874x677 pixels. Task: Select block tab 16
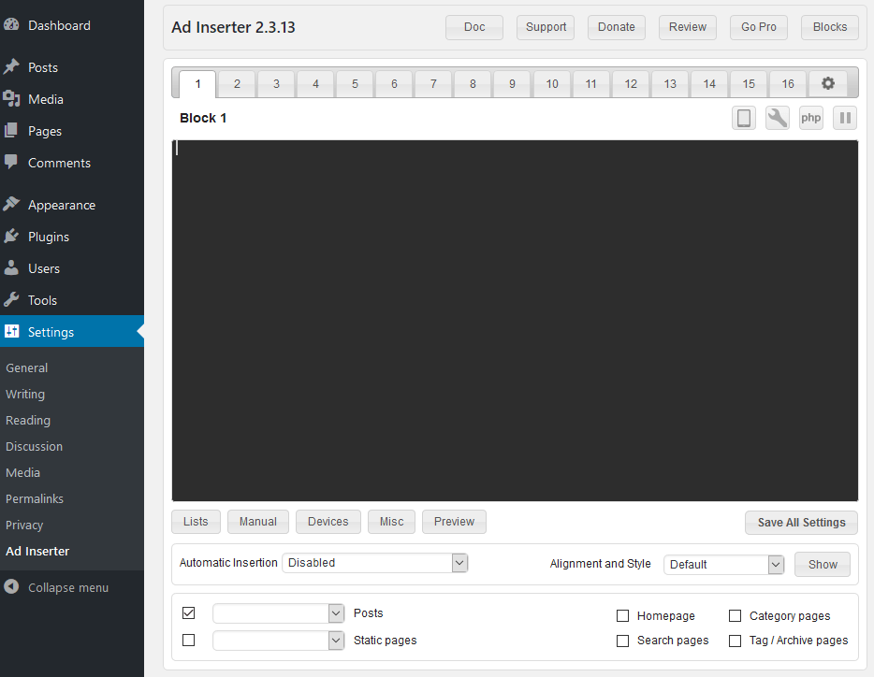point(787,83)
